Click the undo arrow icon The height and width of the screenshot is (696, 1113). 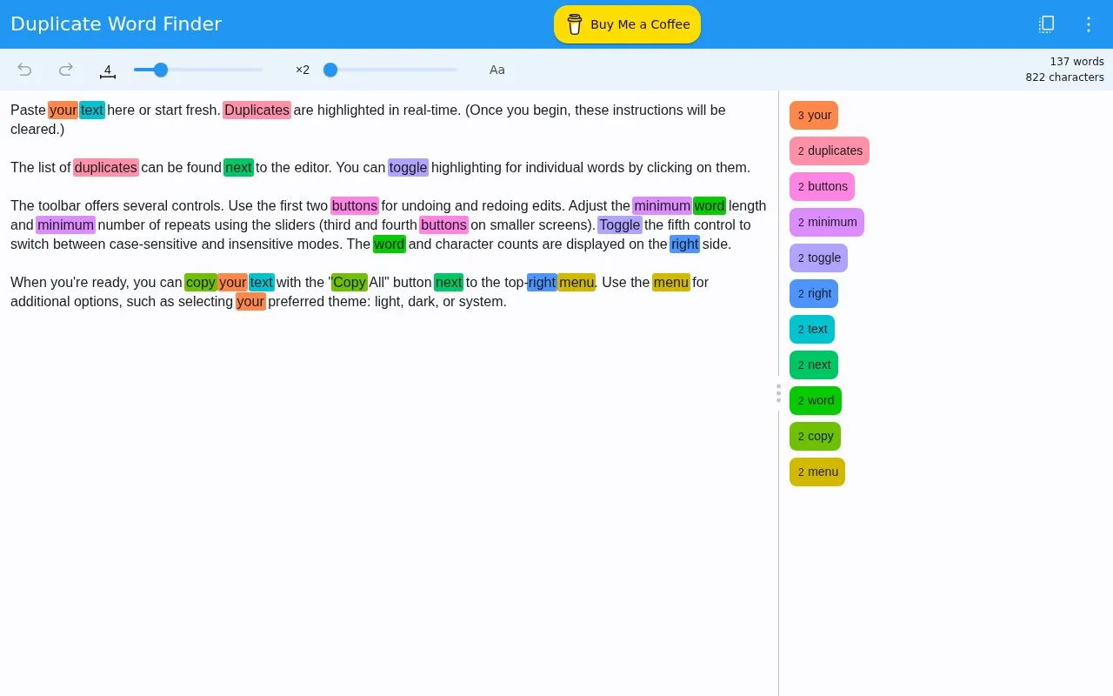tap(24, 70)
